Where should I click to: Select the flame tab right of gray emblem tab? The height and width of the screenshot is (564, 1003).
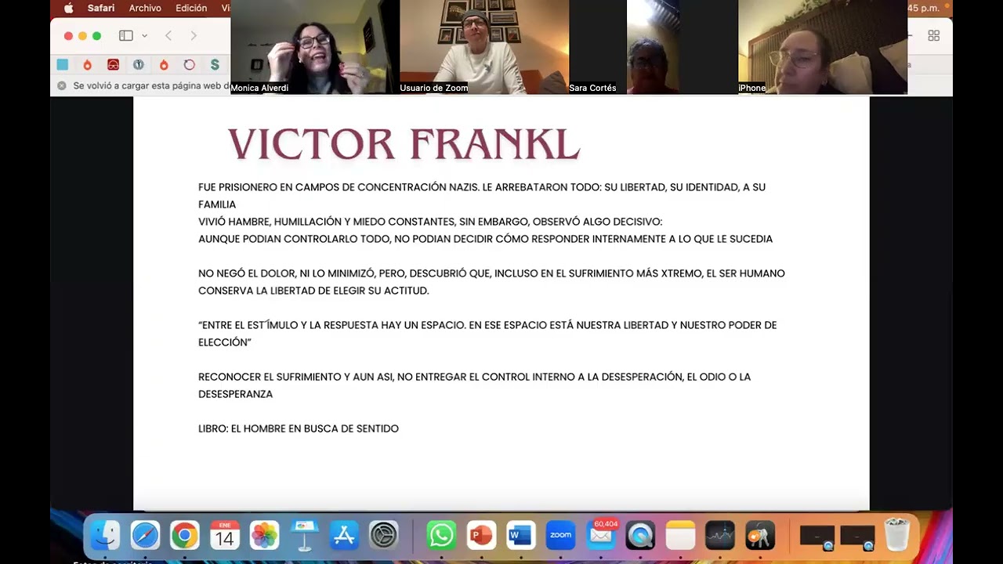pyautogui.click(x=164, y=64)
